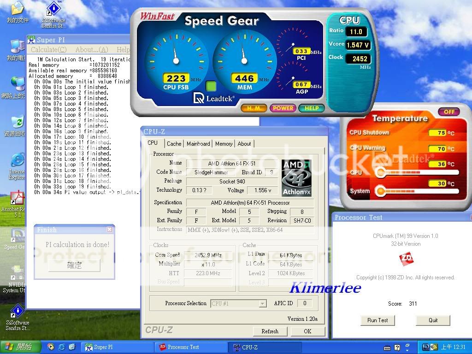
Task: Switch to the Memory tab in CPU-Z
Action: (x=224, y=144)
